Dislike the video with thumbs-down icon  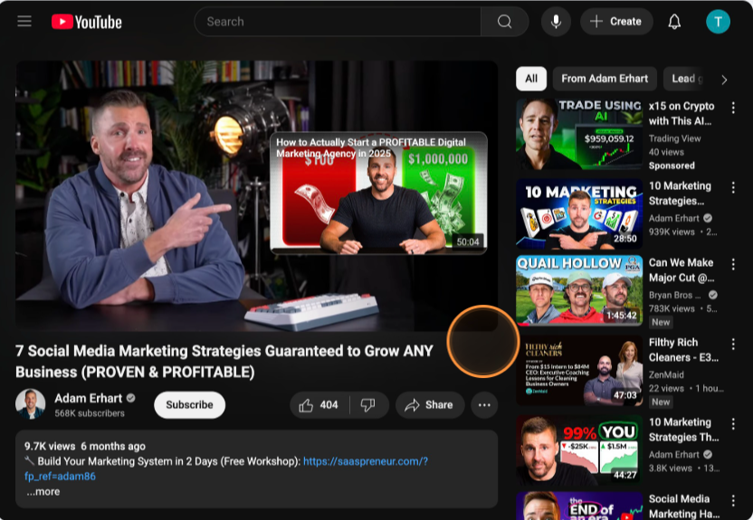[x=367, y=405]
